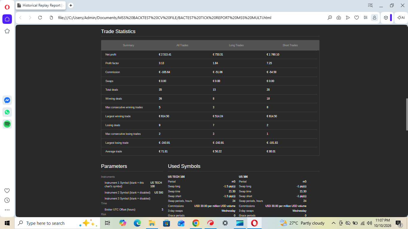Open sidebar heart pinboards icon
This screenshot has width=408, height=229.
click(7, 191)
